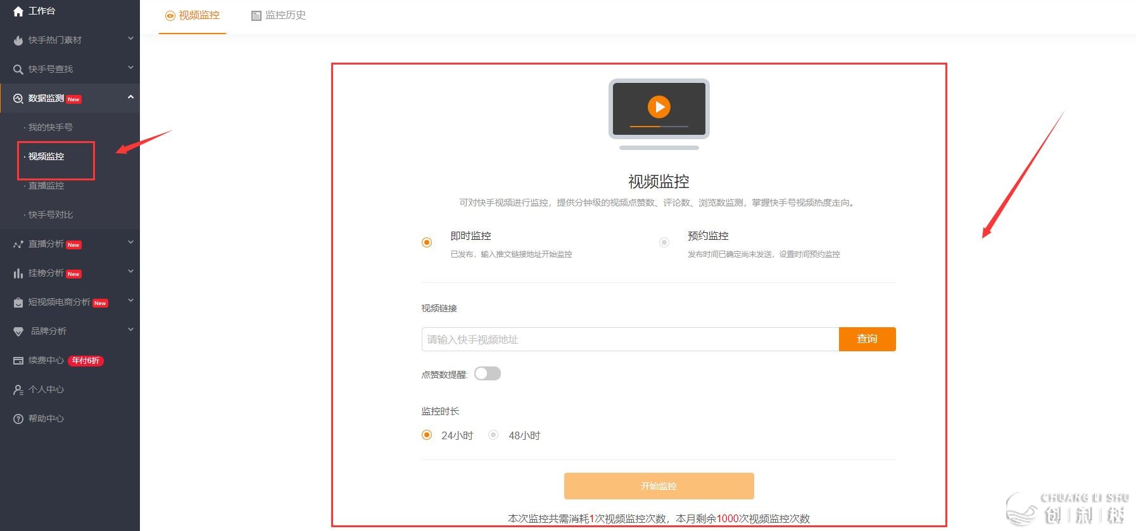
Task: Click the 开始监控 button
Action: click(659, 486)
